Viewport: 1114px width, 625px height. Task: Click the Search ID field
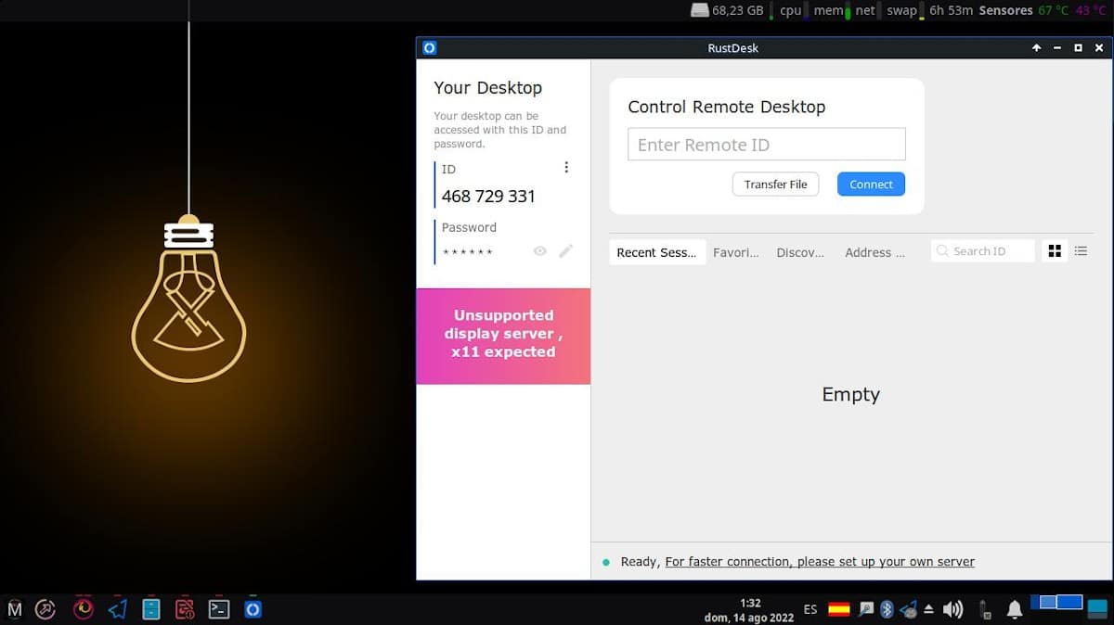coord(982,251)
